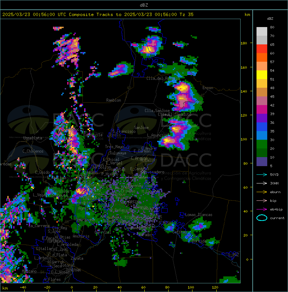Select the light blue swatch between 35 and 30
The width and height of the screenshot is (288, 292).
262,136
